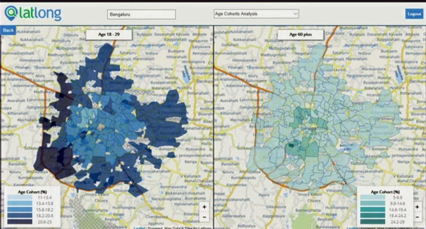The image size is (426, 229).
Task: Click Kumbalagodu label on the right map
Action: 244,178
